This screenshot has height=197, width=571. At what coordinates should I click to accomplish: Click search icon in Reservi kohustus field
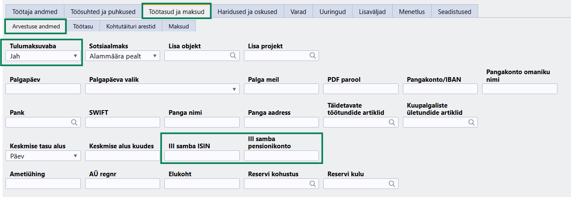coord(313,183)
